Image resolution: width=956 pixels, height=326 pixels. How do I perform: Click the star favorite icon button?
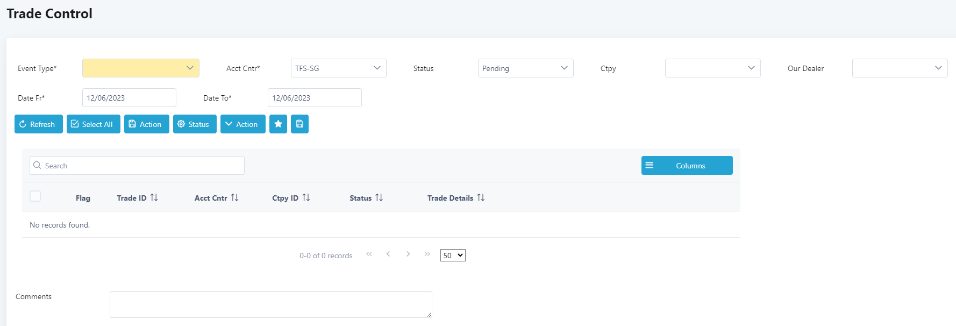click(278, 124)
